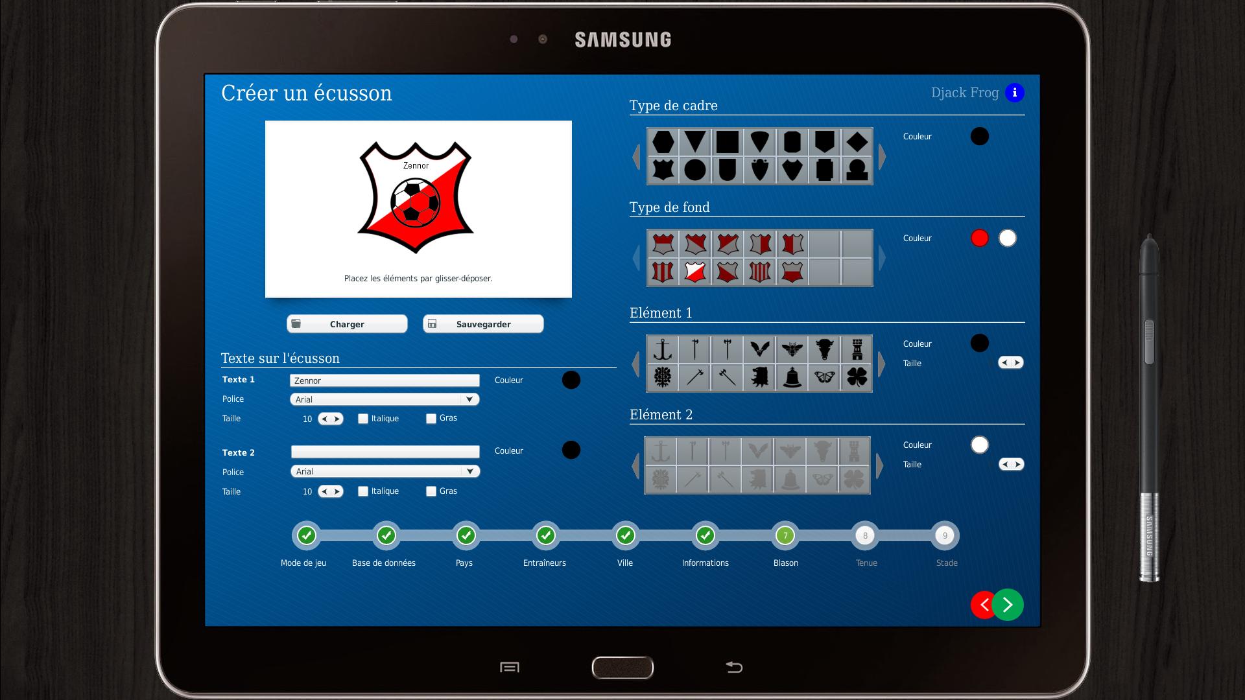Click the Charger button

[x=346, y=323]
